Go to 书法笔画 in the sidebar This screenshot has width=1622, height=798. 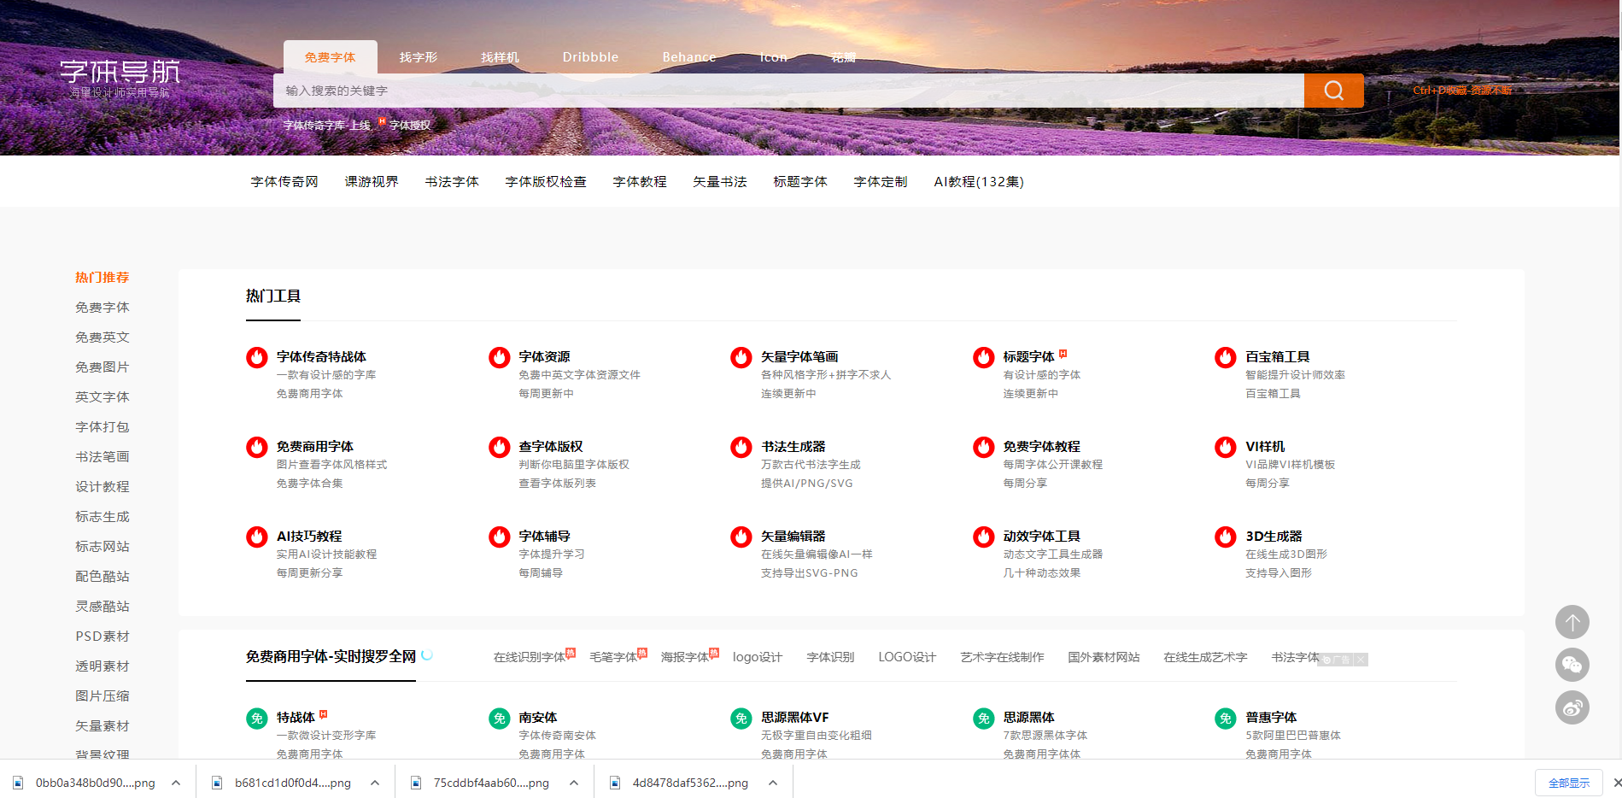click(102, 457)
